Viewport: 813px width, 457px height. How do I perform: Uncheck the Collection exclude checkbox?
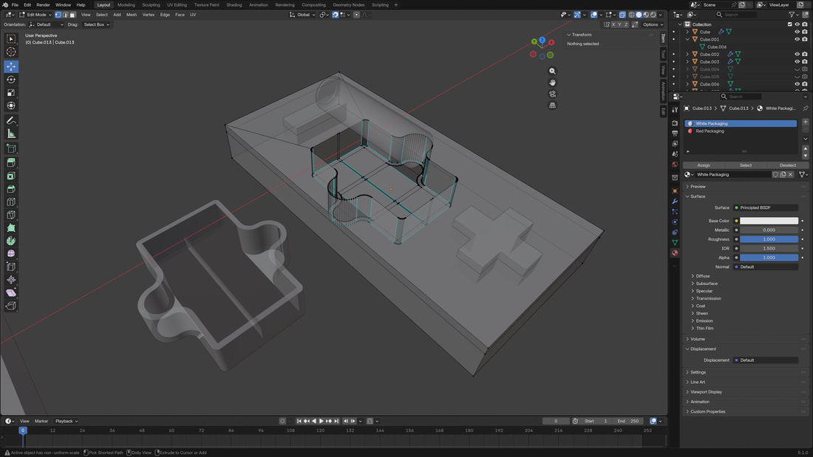[789, 24]
